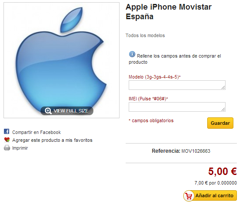This screenshot has width=243, height=209.
Task: Click resize handle of Modelo text field
Action: (223, 88)
